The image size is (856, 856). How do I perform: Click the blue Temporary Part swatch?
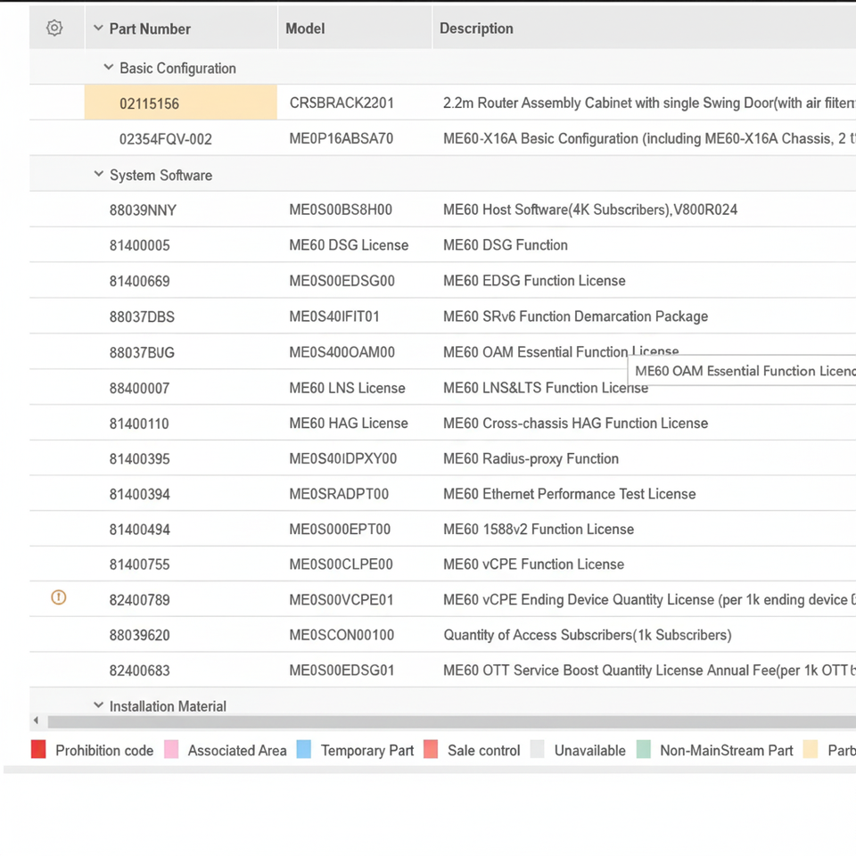click(304, 750)
